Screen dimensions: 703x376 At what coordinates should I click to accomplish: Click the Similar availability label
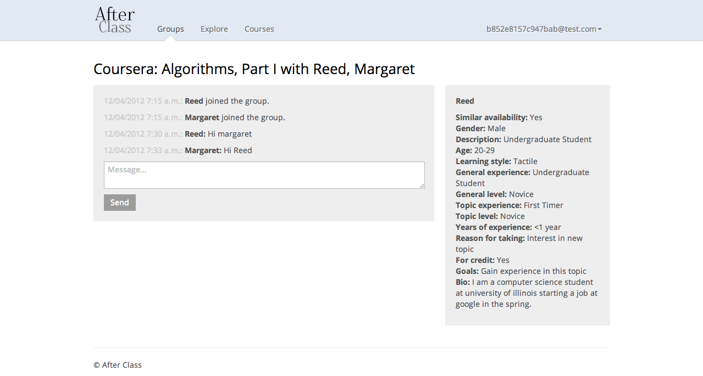(491, 117)
